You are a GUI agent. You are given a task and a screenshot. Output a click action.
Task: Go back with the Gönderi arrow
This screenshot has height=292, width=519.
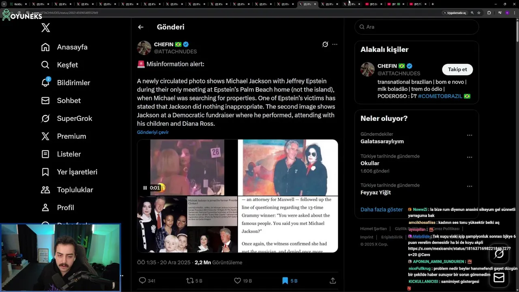pyautogui.click(x=141, y=27)
